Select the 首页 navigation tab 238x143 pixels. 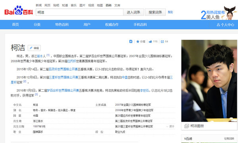coord(15,25)
